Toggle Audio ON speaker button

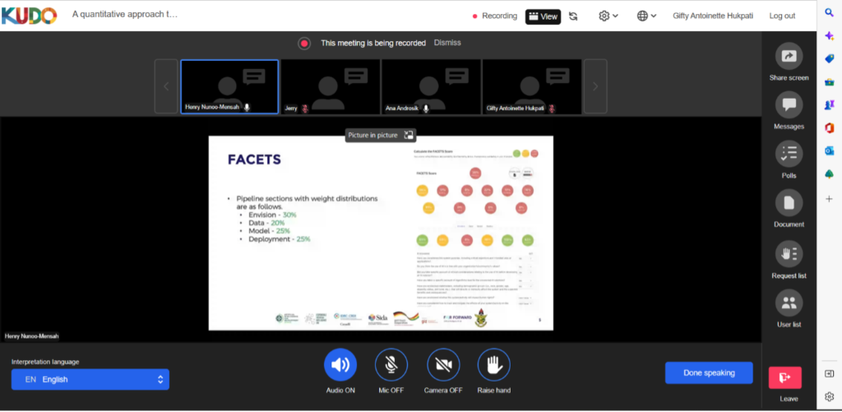[x=340, y=365]
